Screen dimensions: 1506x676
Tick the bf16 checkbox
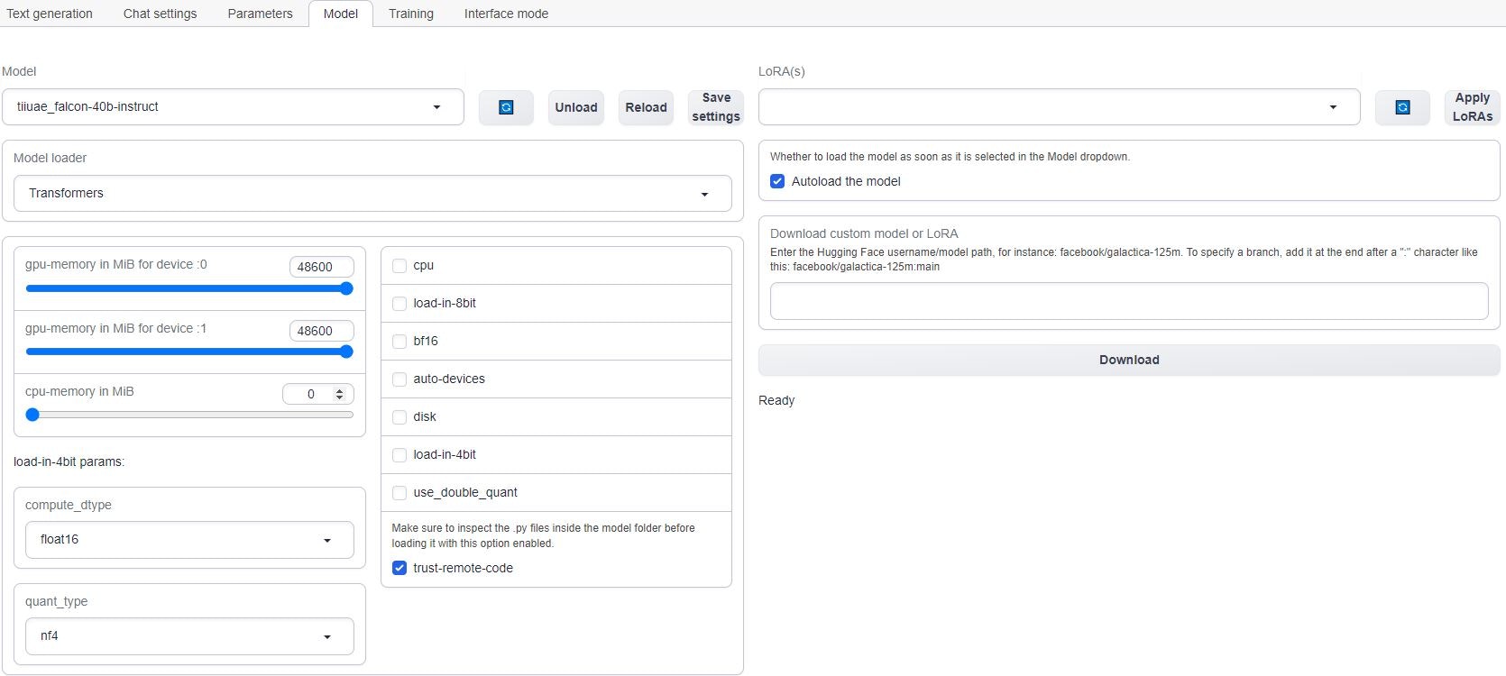click(399, 342)
